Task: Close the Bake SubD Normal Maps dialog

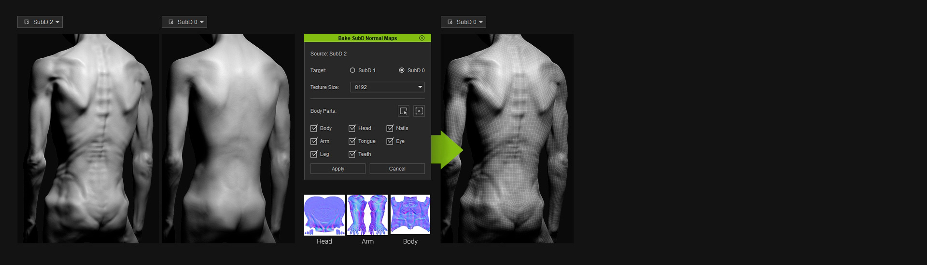Action: (421, 38)
